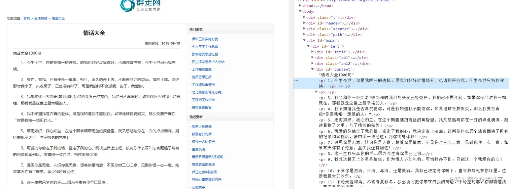Viewport: 509px width, 189px height.
Task: Open the 情话大全 breadcrumb link
Action: click(58, 18)
